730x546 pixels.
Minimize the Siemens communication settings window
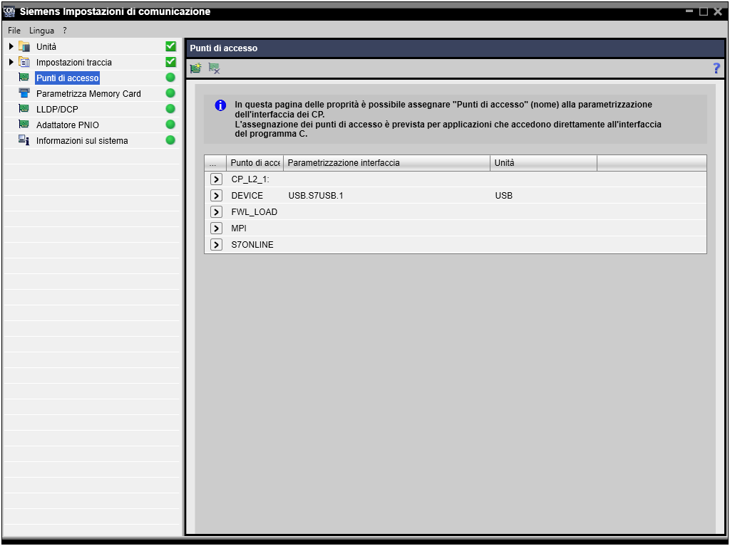click(689, 11)
